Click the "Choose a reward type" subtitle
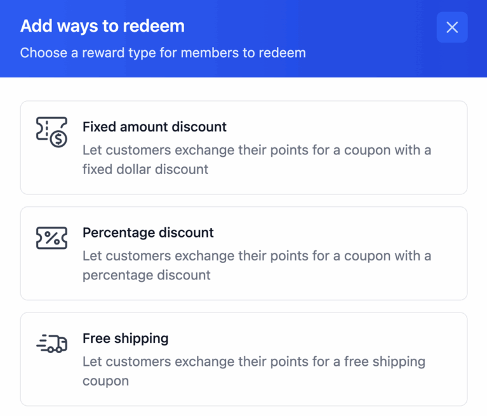 pos(163,53)
